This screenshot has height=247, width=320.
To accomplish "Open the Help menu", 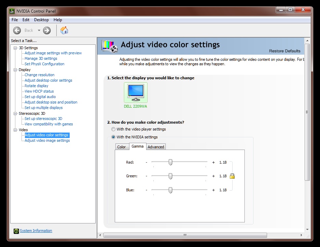I will tap(58, 20).
